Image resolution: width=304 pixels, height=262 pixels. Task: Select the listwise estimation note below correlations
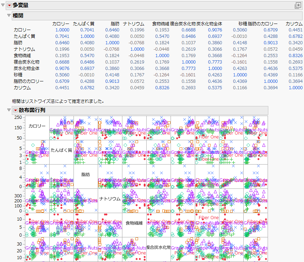tap(59, 101)
